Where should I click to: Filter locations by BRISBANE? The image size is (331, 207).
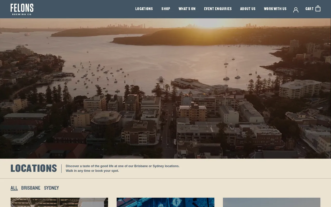(31, 188)
